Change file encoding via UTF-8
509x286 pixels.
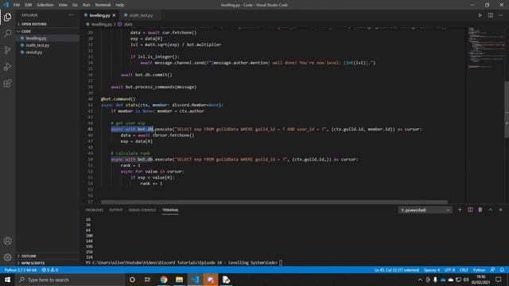click(449, 270)
